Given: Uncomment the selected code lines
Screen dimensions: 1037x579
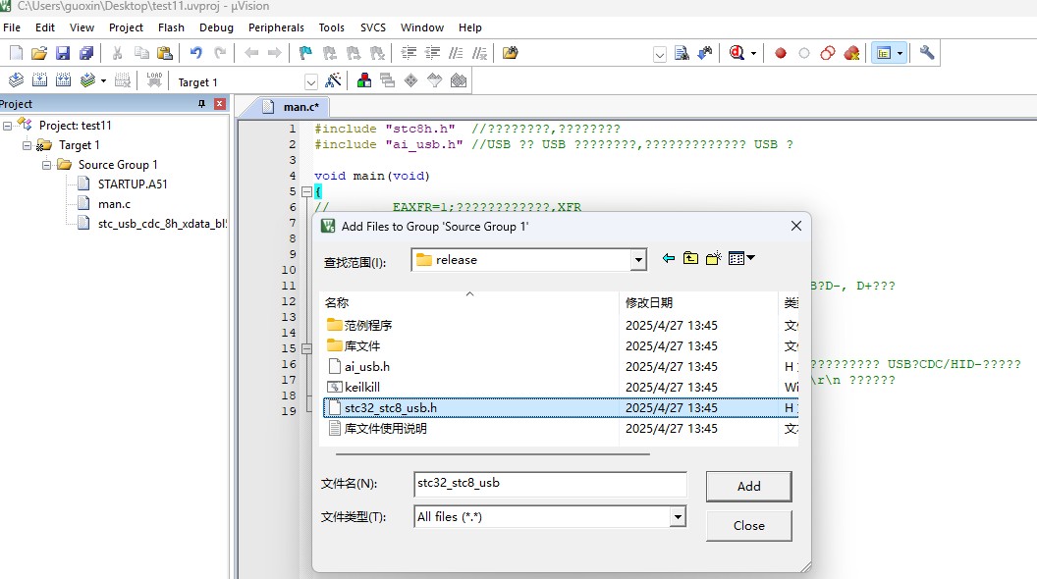Looking at the screenshot, I should pos(479,53).
